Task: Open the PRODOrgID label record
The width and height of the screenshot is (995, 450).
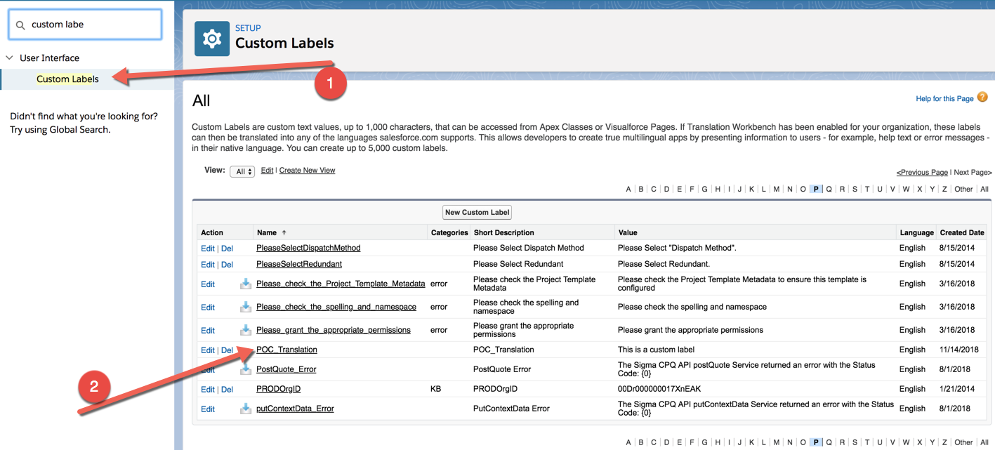Action: pyautogui.click(x=278, y=388)
